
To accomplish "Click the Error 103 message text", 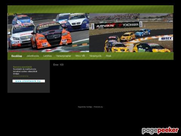I will 58,65.
